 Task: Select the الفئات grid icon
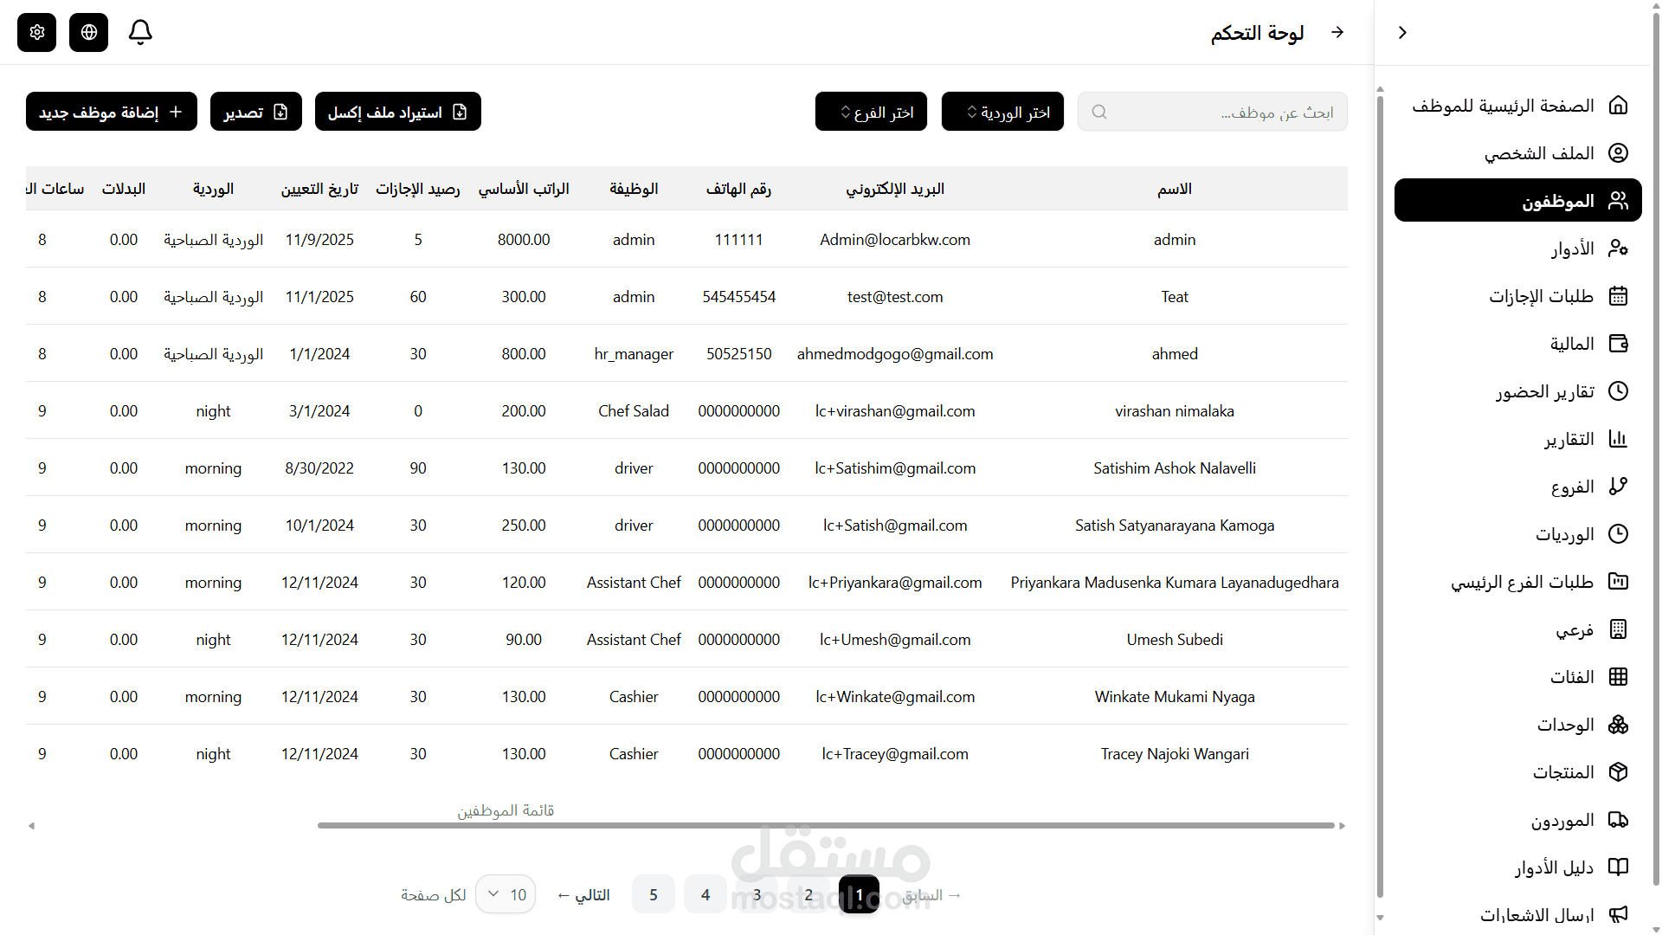(1619, 676)
